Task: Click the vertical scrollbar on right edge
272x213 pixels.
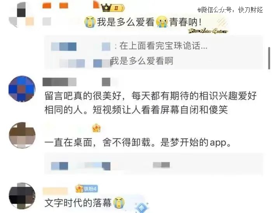Action: pyautogui.click(x=269, y=58)
